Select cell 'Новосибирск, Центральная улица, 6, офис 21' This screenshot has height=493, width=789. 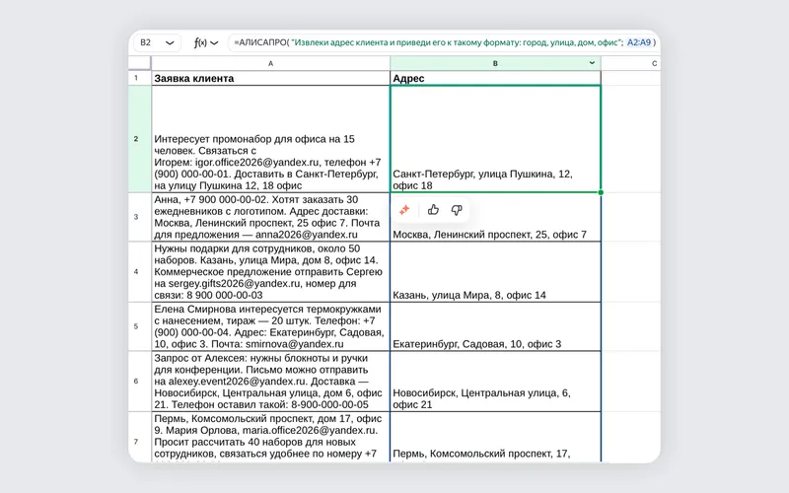495,382
